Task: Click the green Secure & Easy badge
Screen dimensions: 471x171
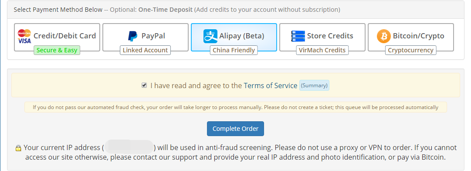Action: click(x=57, y=50)
